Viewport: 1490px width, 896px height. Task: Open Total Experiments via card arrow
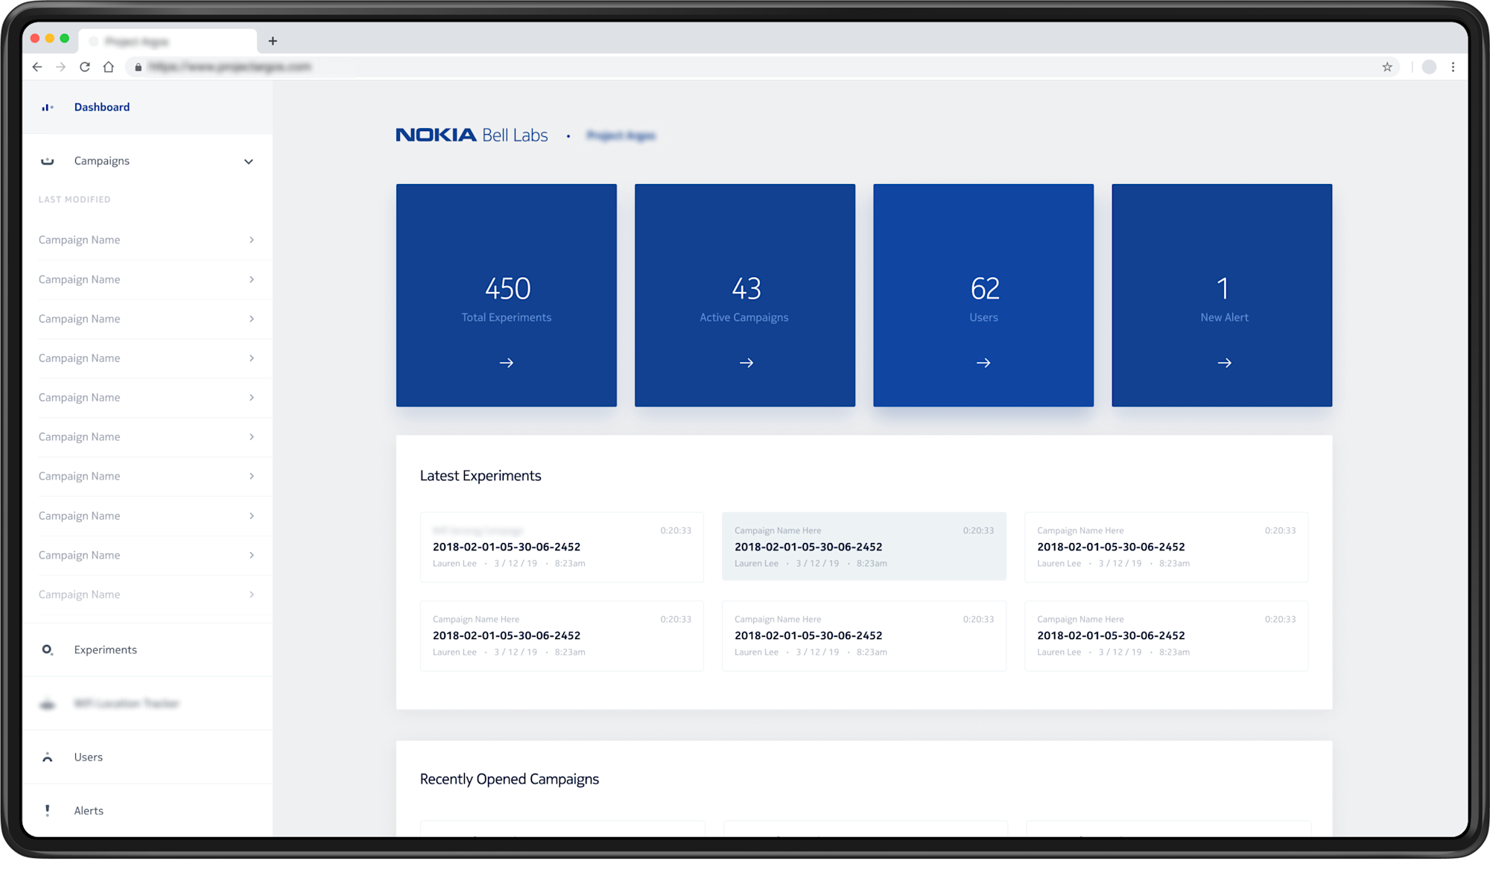point(506,363)
